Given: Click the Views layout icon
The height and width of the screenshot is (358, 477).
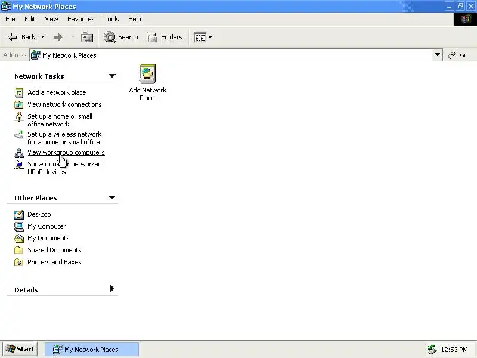Looking at the screenshot, I should [200, 38].
